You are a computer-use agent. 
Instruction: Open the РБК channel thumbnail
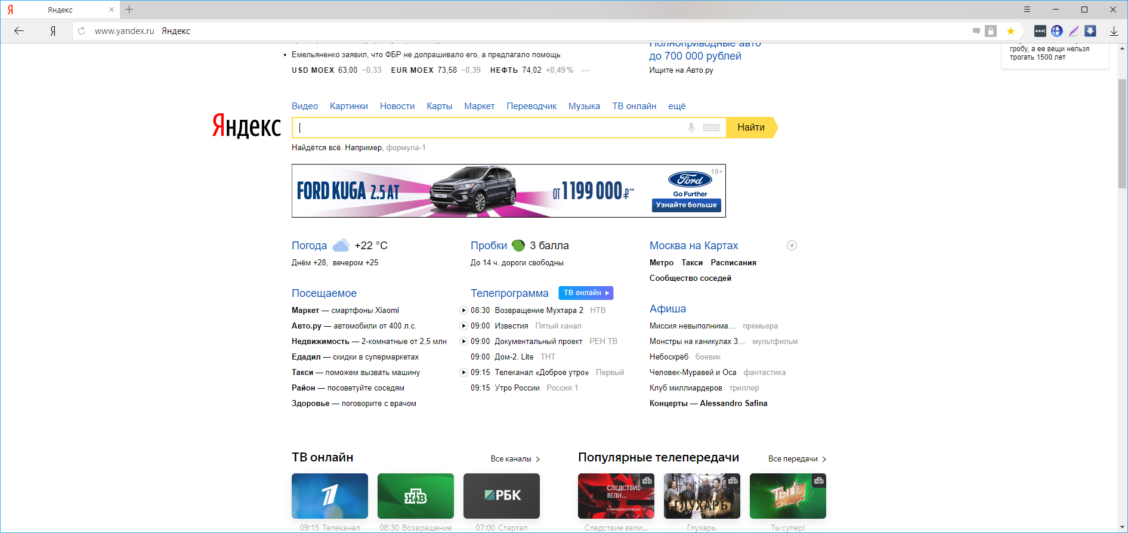pos(501,495)
